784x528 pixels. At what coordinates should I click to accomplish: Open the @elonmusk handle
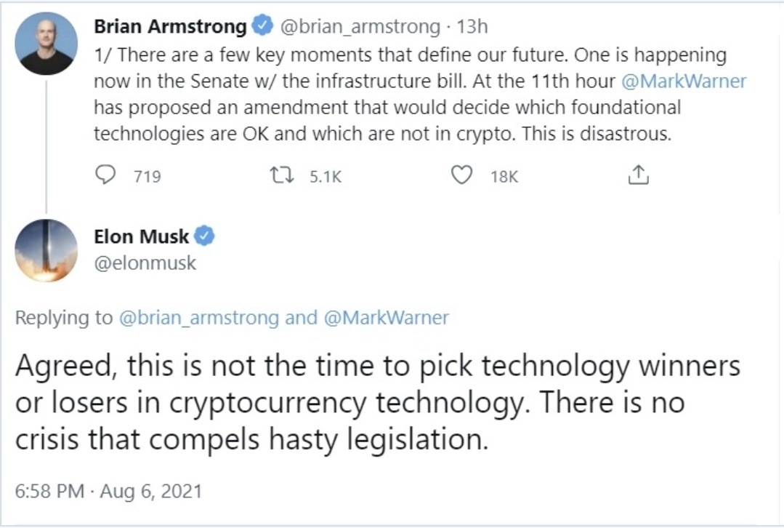145,263
